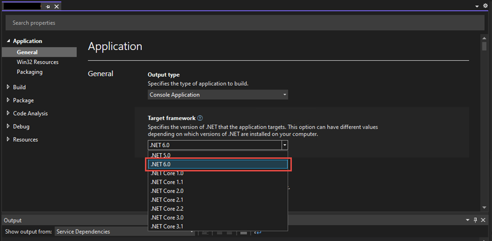The image size is (492, 241).
Task: Close the project properties tab
Action: tap(57, 6)
